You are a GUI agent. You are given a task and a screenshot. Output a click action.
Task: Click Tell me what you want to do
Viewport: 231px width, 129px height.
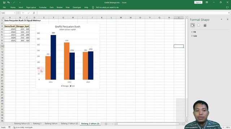pos(107,7)
